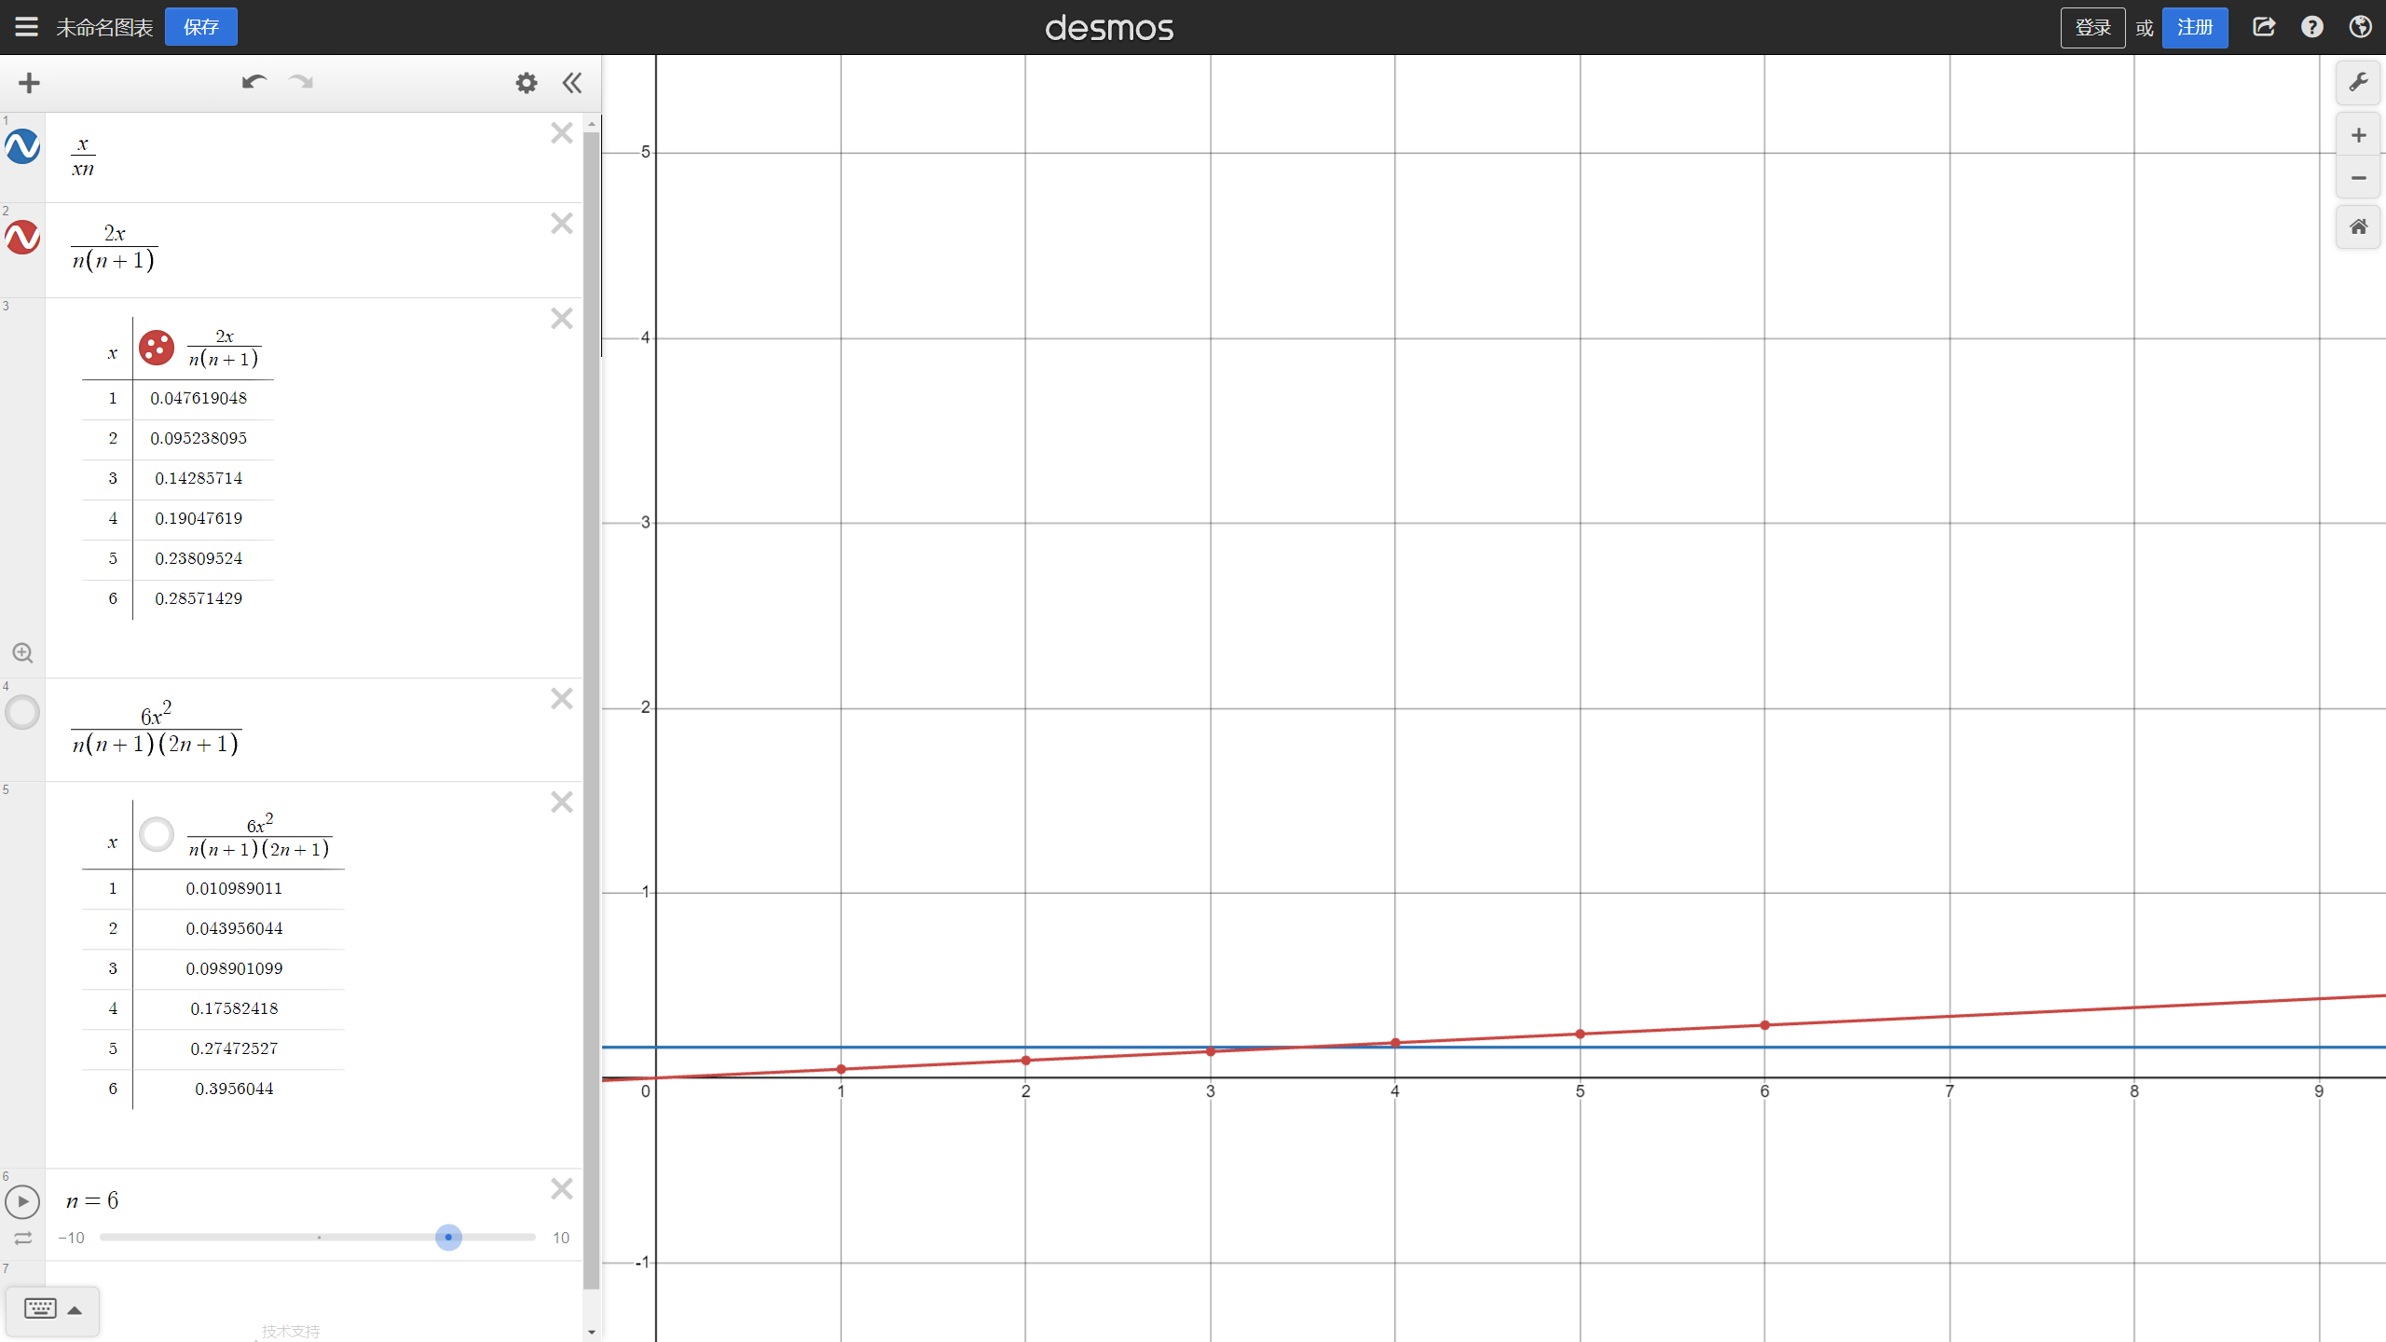Reset graph to default home view
Screen dimensions: 2386x1342
[x=2358, y=226]
